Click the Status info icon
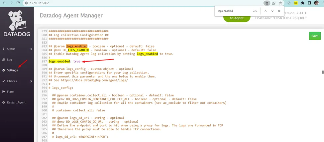 [3, 49]
